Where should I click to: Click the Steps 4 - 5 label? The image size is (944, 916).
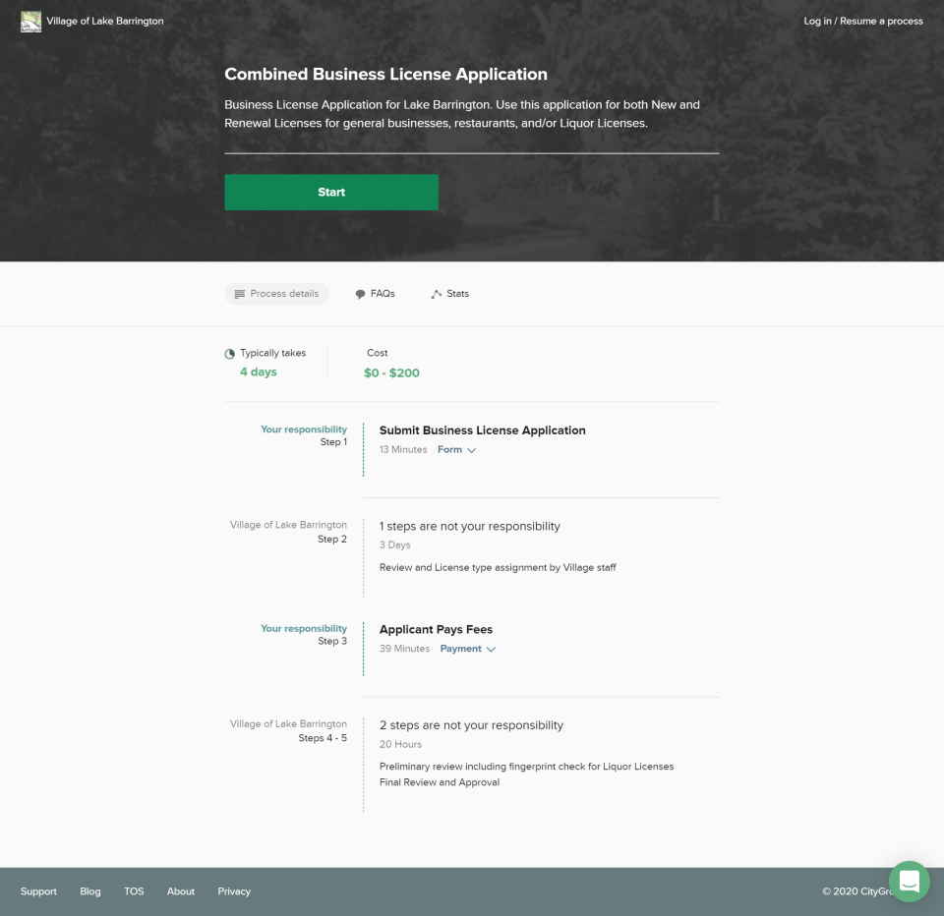pyautogui.click(x=323, y=738)
